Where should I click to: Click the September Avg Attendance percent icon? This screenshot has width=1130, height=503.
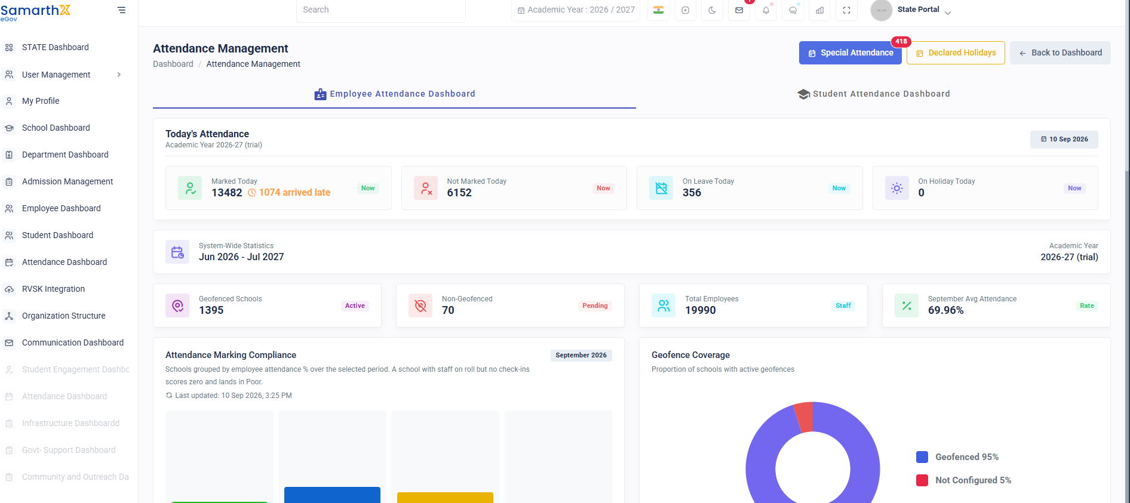(x=907, y=305)
